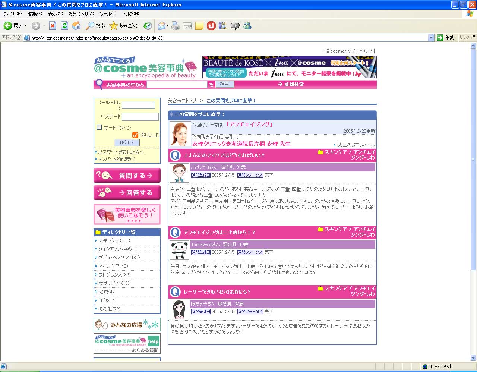The width and height of the screenshot is (477, 372).
Task: Select スキンケア(401) in directory list
Action: [114, 240]
